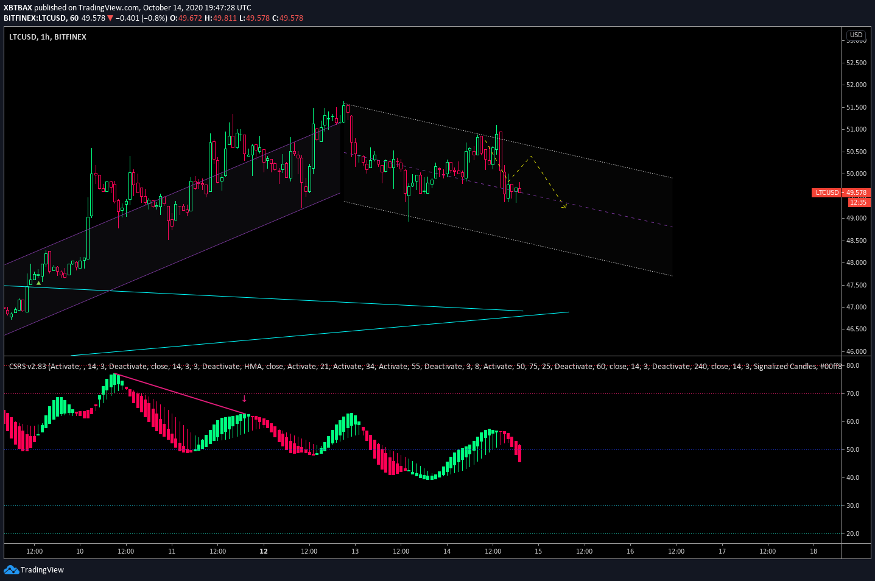Click 47.500 on the price axis
The height and width of the screenshot is (581, 875).
click(x=856, y=285)
